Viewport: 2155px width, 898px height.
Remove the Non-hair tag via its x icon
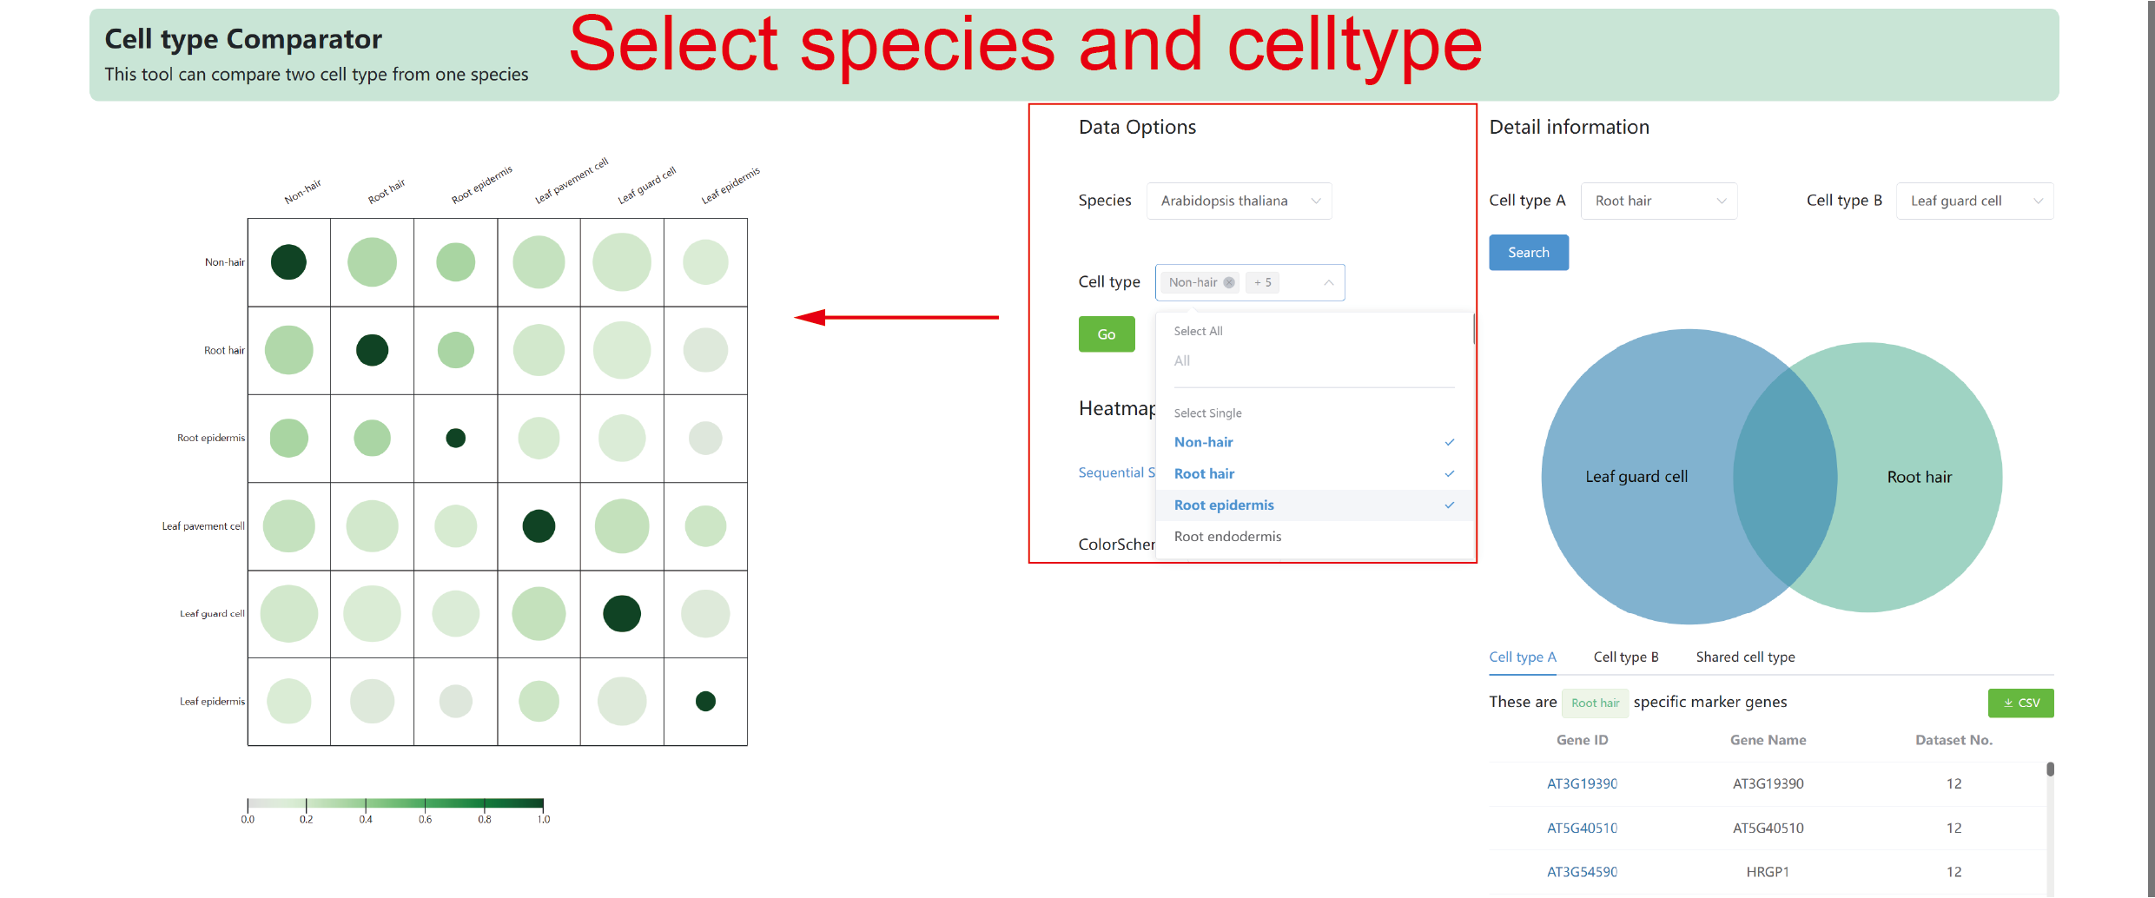[1228, 282]
